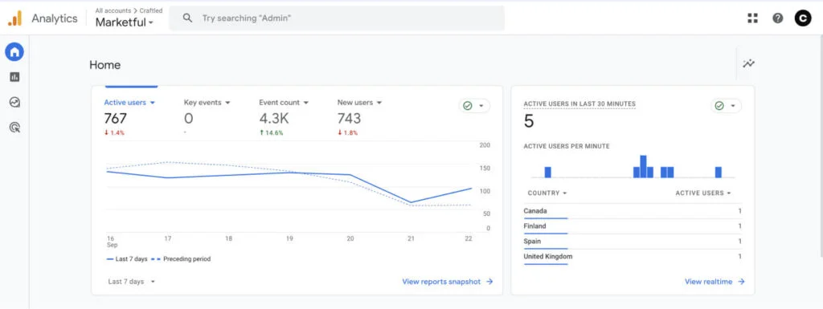Open the Home sidebar icon
The width and height of the screenshot is (823, 309).
(14, 52)
